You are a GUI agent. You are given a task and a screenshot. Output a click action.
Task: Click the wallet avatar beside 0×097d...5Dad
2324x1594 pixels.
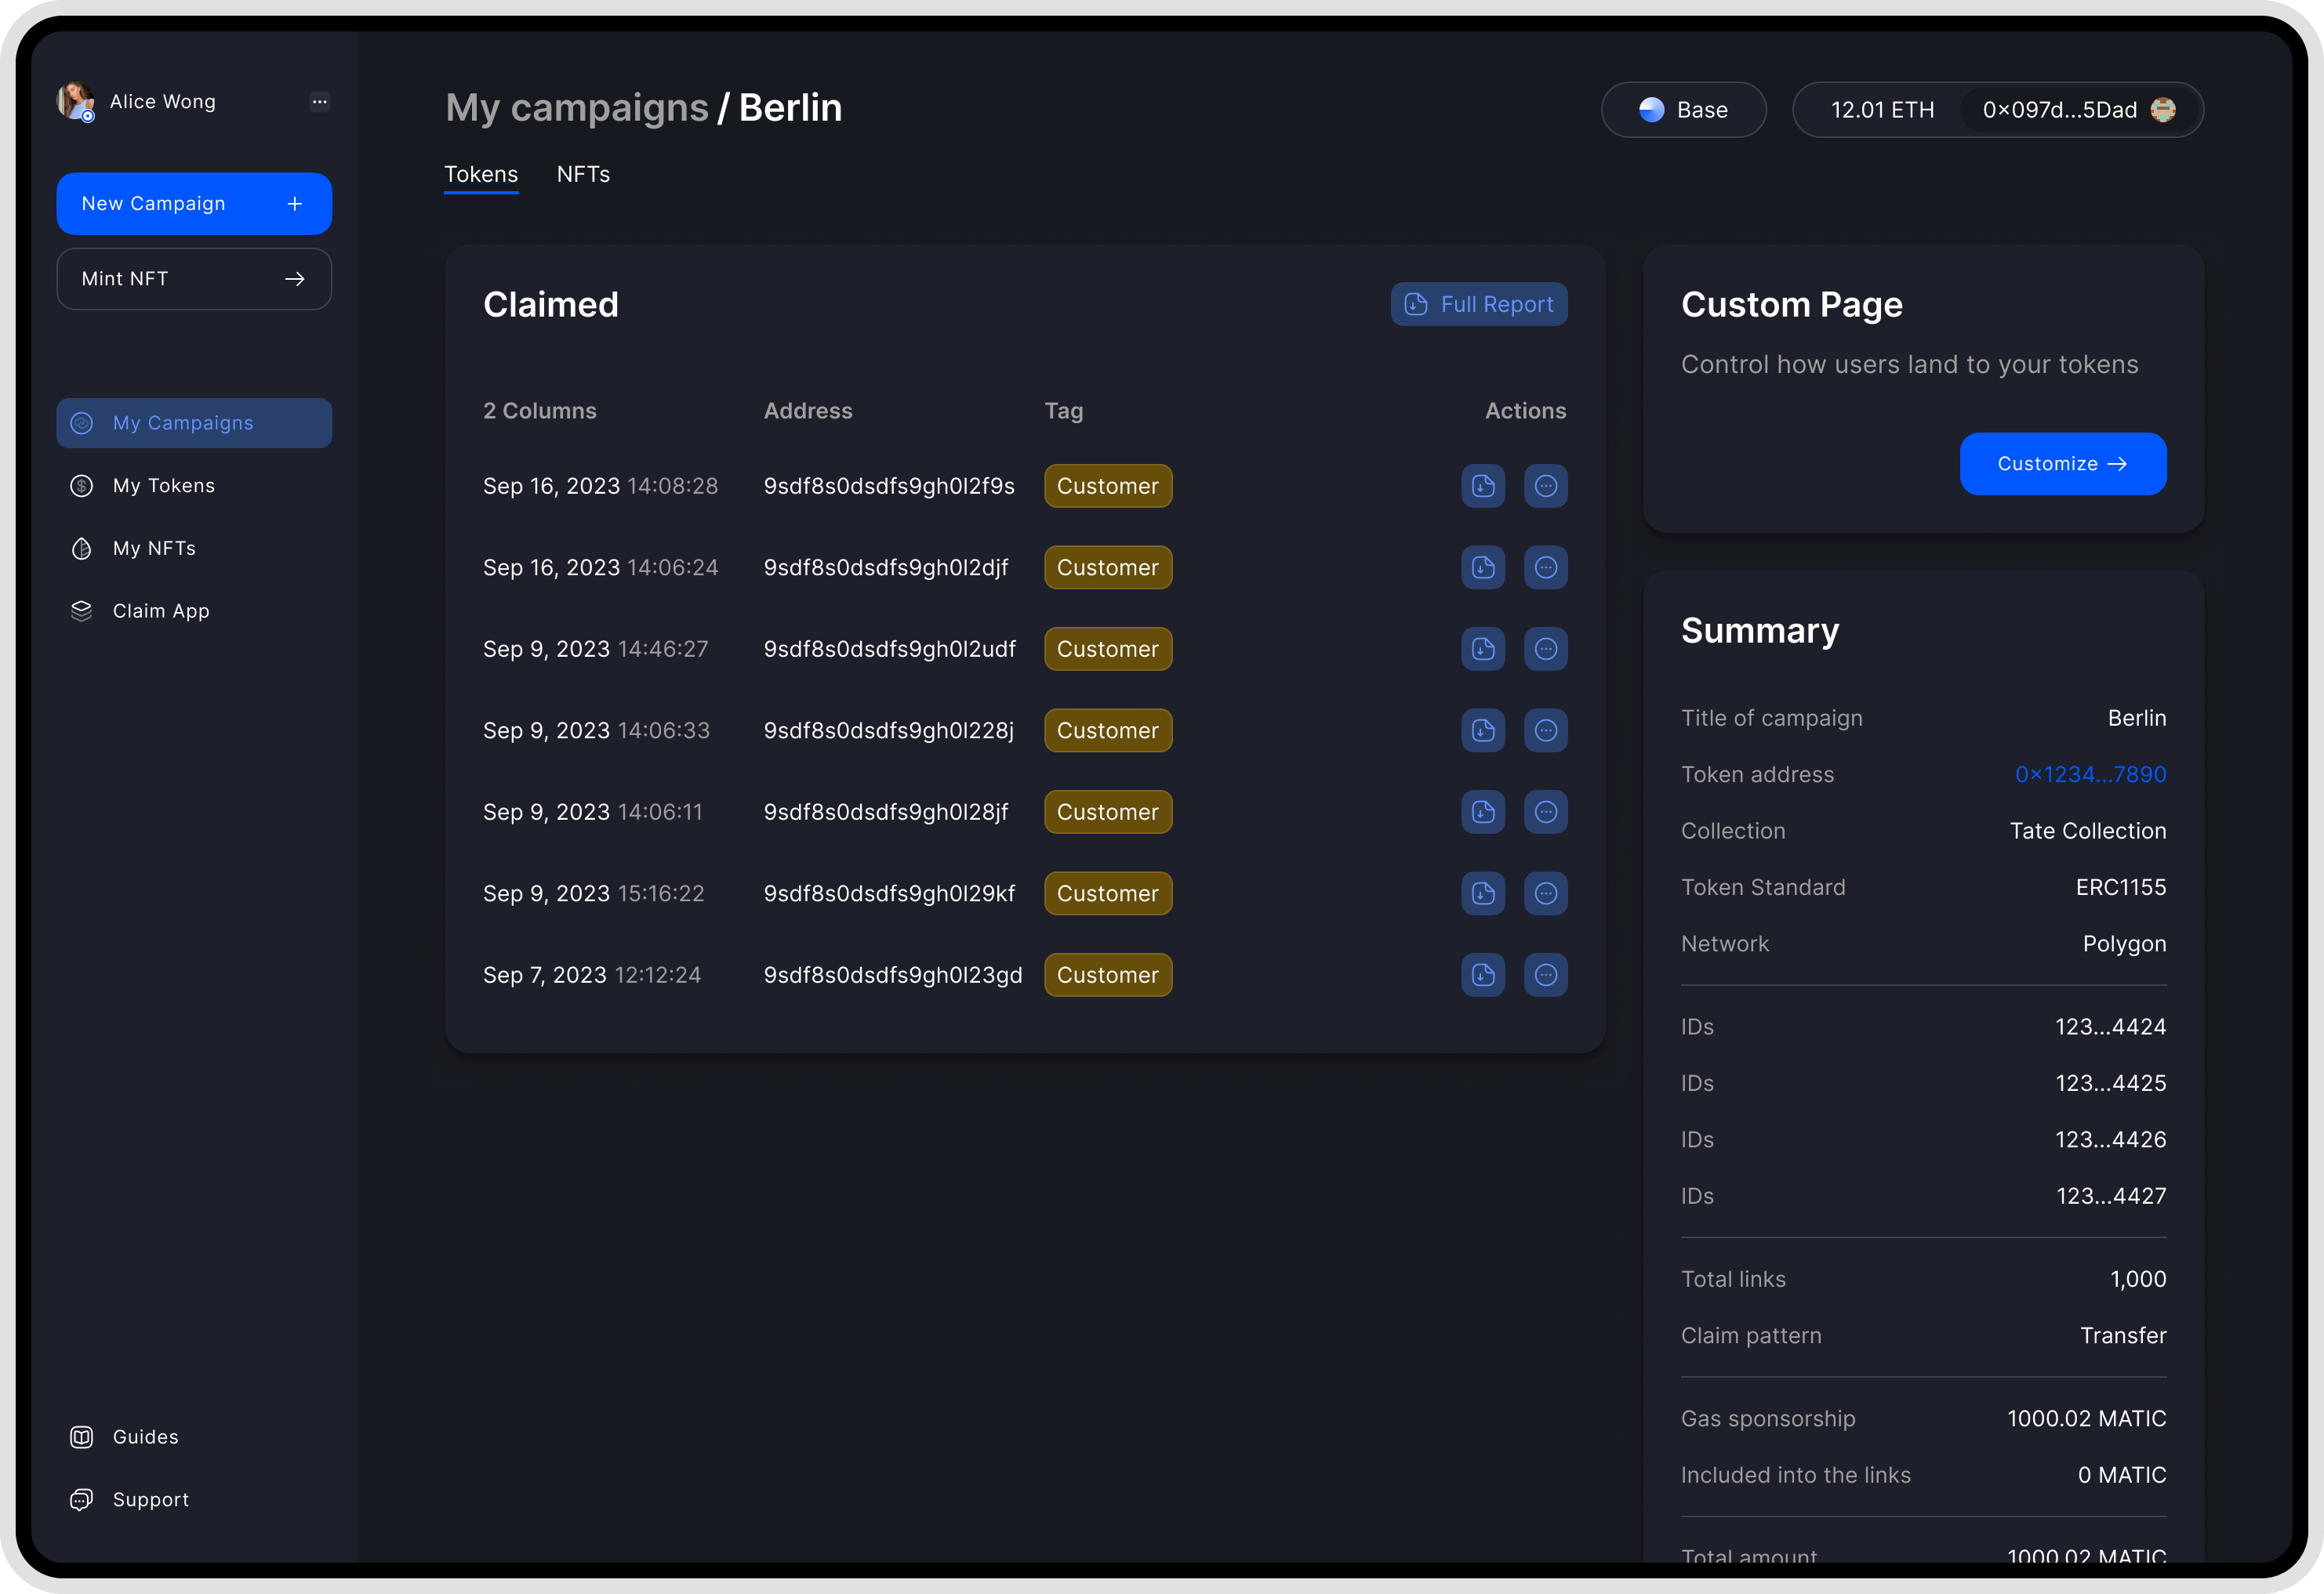(x=2163, y=110)
